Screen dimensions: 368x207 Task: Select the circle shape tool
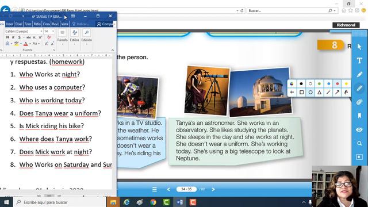pyautogui.click(x=310, y=93)
